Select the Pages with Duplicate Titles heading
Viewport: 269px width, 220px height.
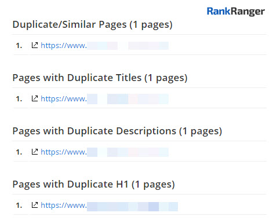[x=100, y=78]
